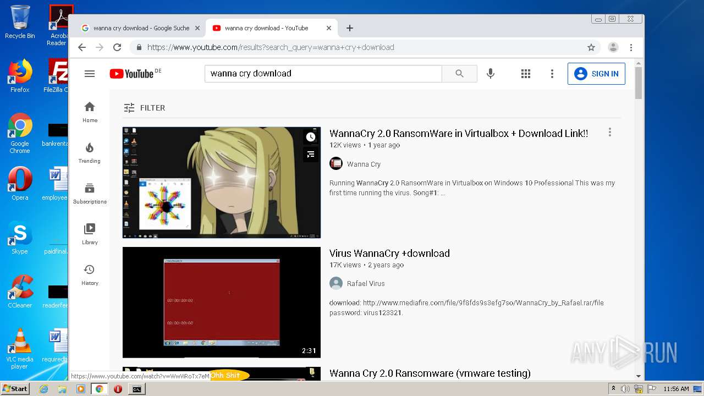Bookmark this page with star icon

pos(591,47)
